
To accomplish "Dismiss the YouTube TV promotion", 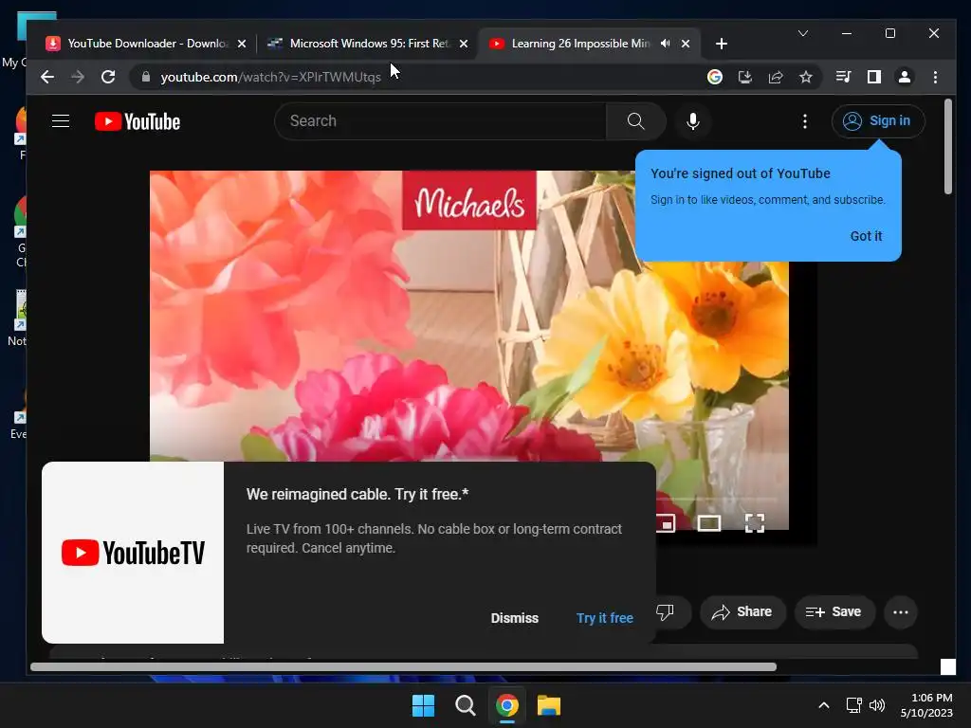I will click(x=515, y=618).
